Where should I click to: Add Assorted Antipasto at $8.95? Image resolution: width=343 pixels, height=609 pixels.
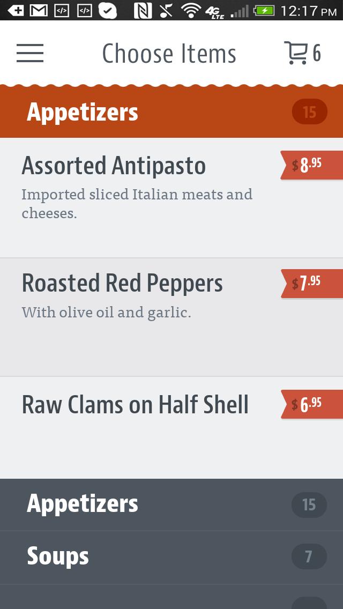click(x=311, y=165)
